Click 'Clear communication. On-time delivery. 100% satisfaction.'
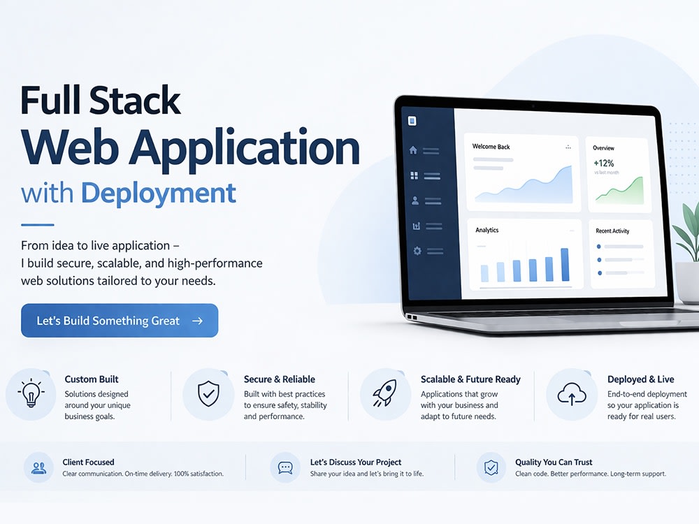Image resolution: width=699 pixels, height=524 pixels. click(x=143, y=474)
